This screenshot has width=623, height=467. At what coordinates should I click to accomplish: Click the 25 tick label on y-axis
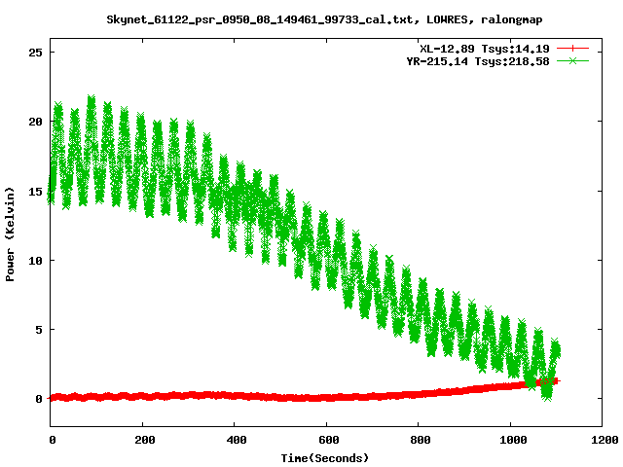(x=34, y=53)
